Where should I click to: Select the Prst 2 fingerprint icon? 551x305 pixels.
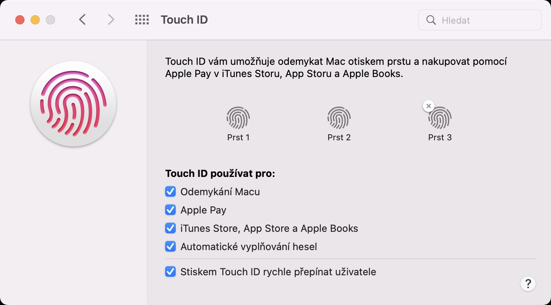point(339,118)
